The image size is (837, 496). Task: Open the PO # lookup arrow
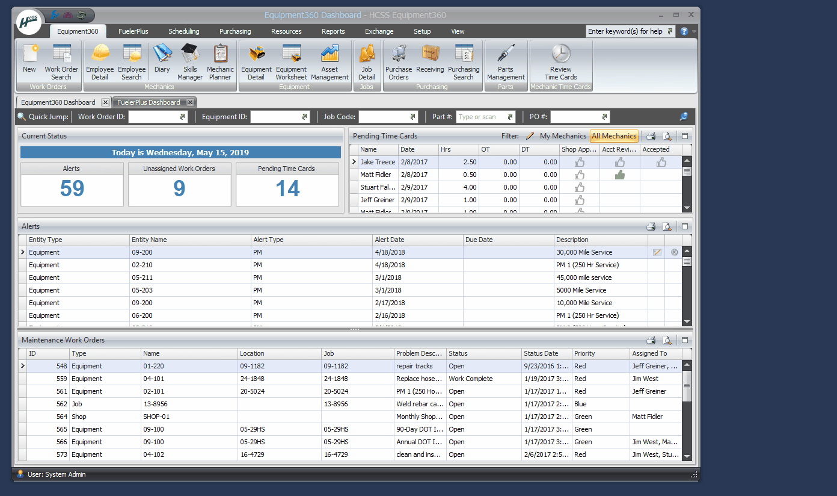(605, 117)
